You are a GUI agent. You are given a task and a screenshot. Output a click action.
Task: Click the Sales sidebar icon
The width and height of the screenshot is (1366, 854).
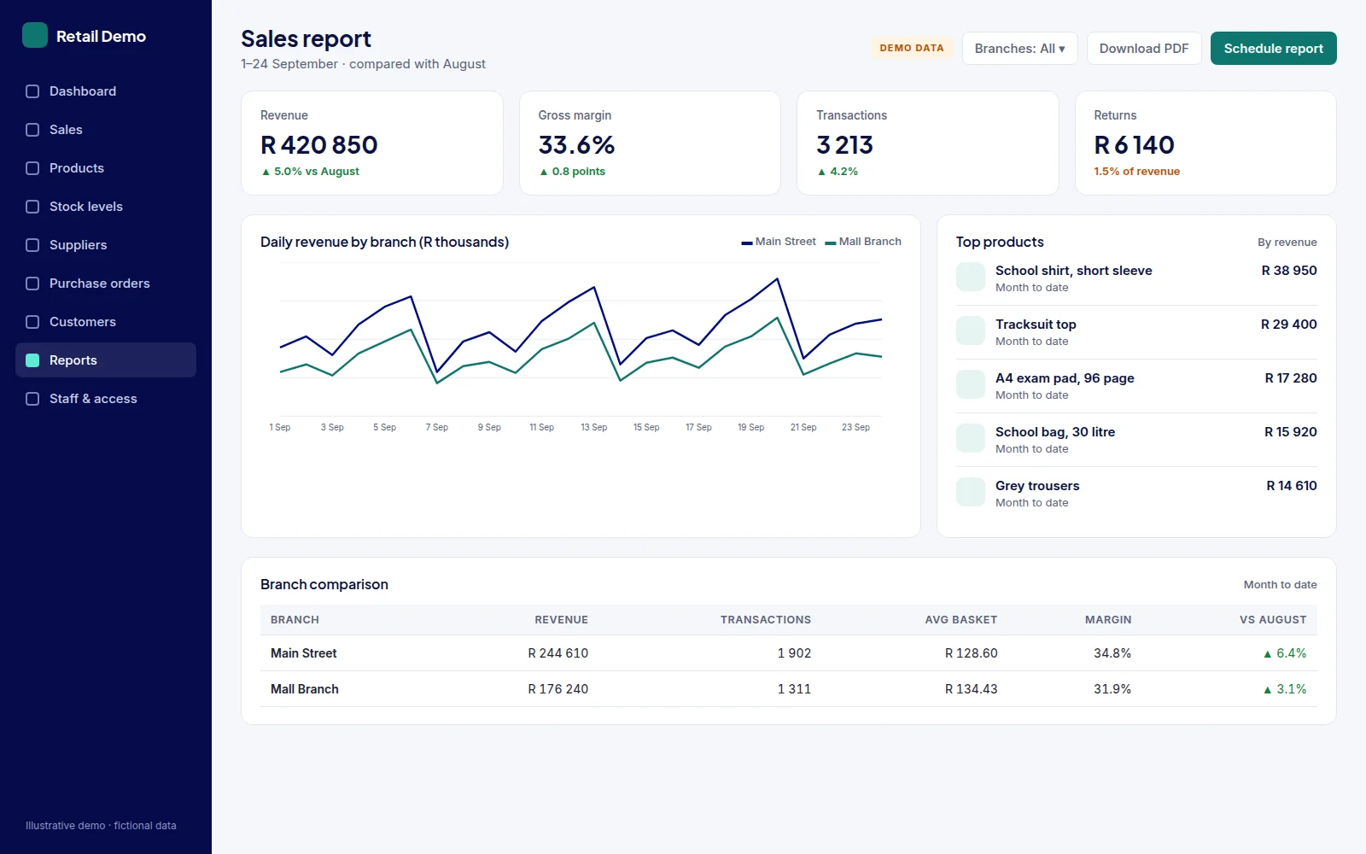tap(32, 130)
